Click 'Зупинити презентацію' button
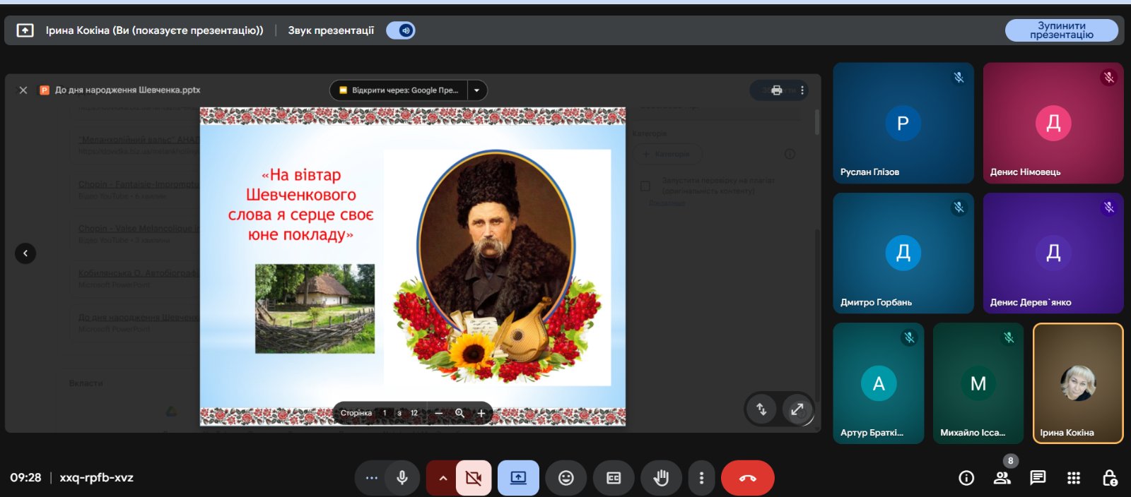The width and height of the screenshot is (1131, 497). coord(1061,30)
